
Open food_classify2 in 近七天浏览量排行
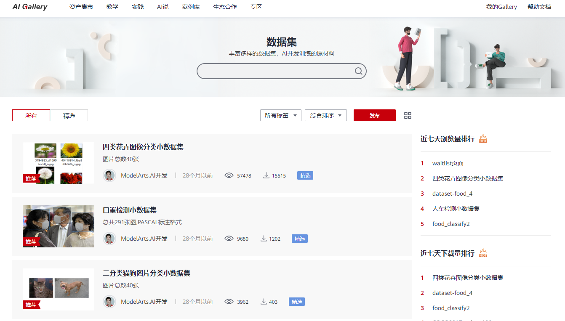click(451, 224)
